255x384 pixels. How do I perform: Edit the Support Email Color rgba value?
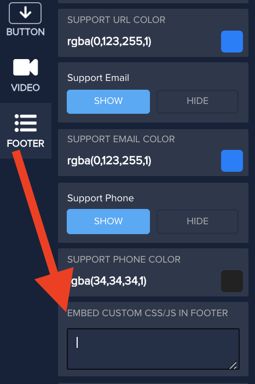click(109, 161)
